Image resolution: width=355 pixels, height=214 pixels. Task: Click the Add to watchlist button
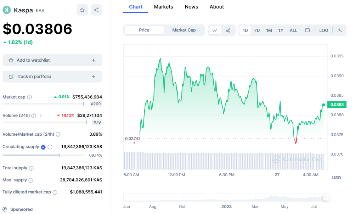(x=52, y=60)
